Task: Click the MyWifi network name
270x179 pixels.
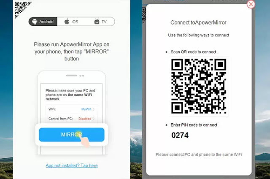Action: coord(86,109)
